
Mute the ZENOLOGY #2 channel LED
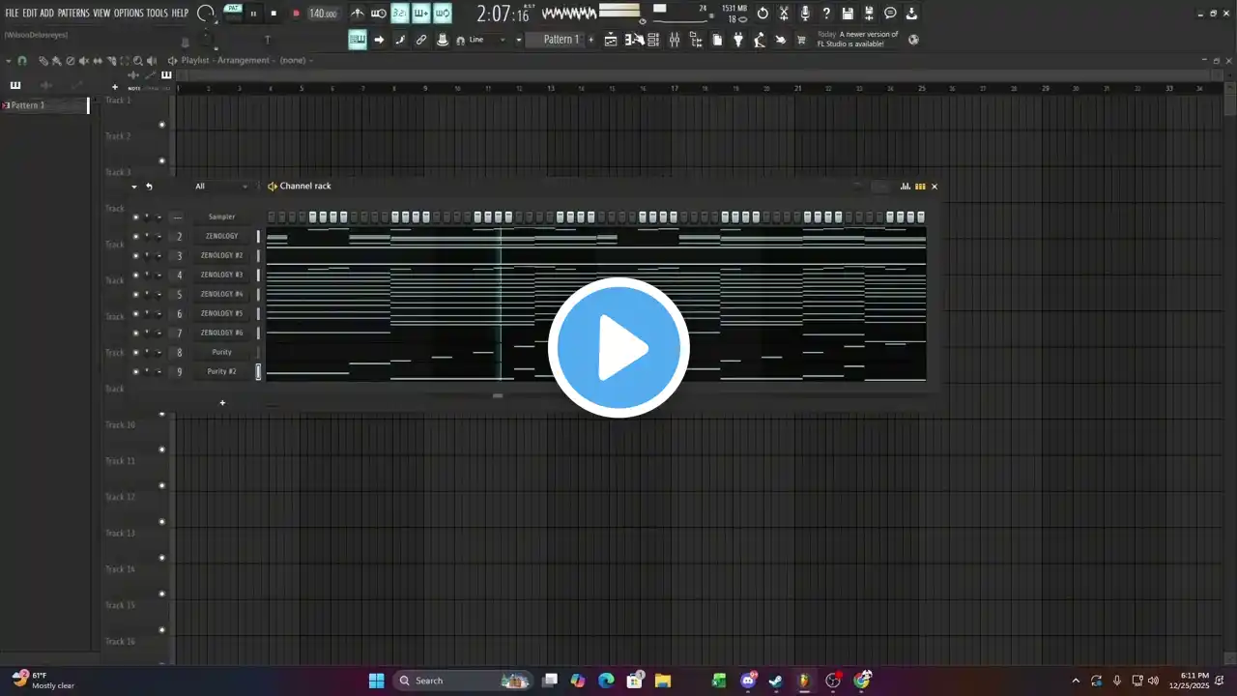[x=135, y=255]
